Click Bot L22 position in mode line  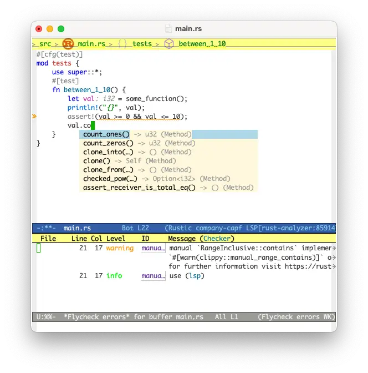point(135,228)
